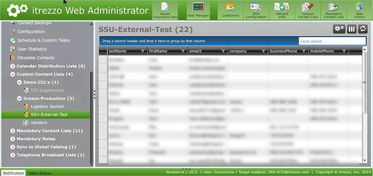
Task: Expand Mandatory Notes node
Action: (12, 139)
